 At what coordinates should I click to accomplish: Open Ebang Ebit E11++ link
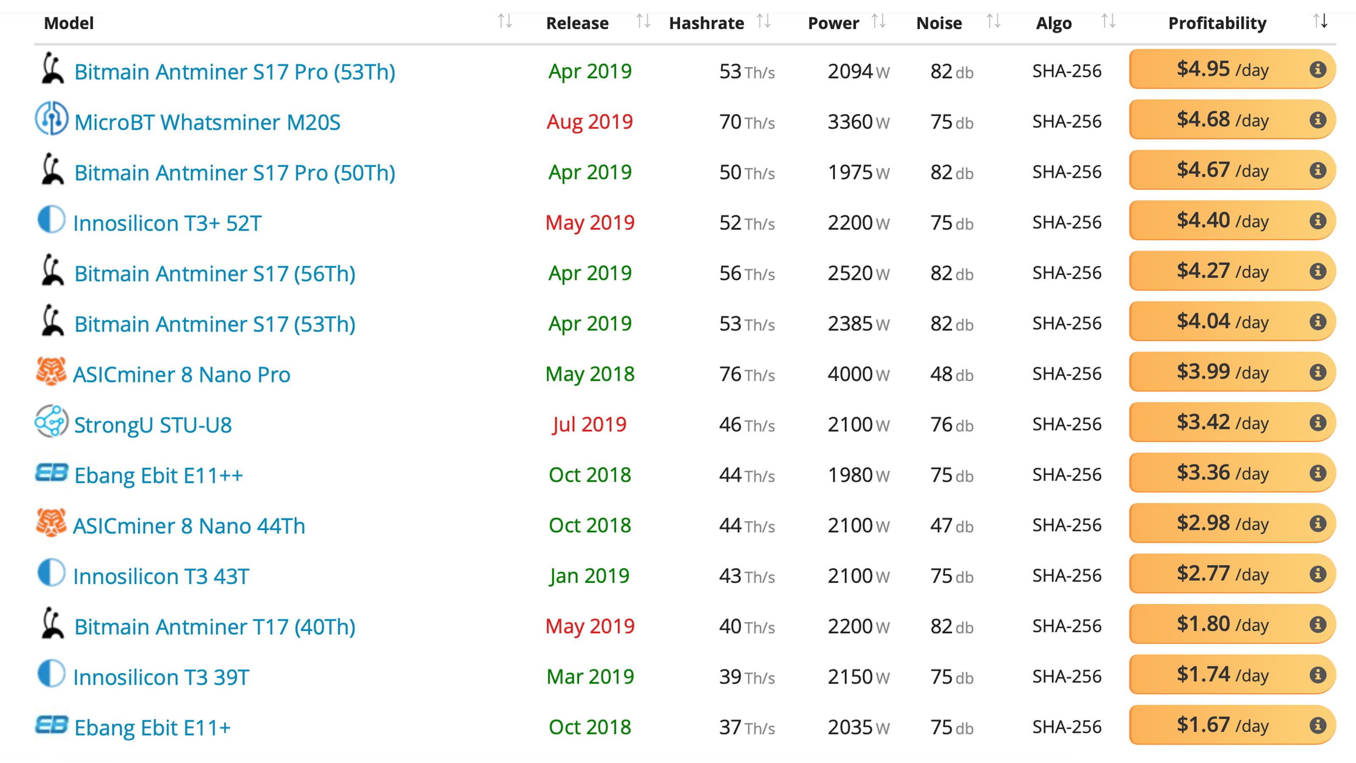[x=158, y=476]
